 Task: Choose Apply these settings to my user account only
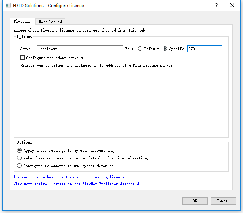tap(19, 150)
